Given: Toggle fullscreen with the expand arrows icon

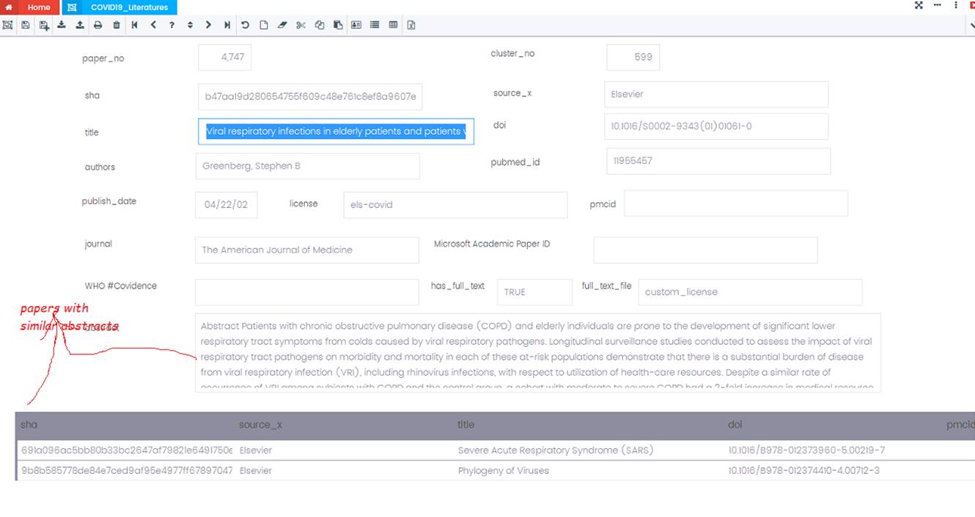Looking at the screenshot, I should (x=919, y=6).
